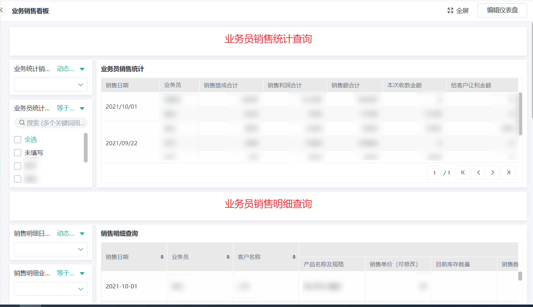Click the 编辑仪表盘 button
Screen dimensions: 533x307
[502, 11]
